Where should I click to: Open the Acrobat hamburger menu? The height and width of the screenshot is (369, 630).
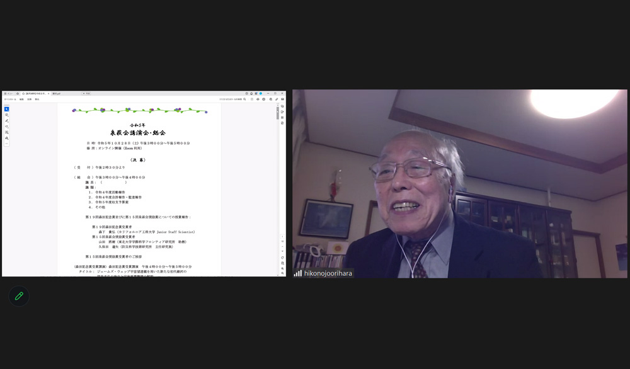point(8,94)
